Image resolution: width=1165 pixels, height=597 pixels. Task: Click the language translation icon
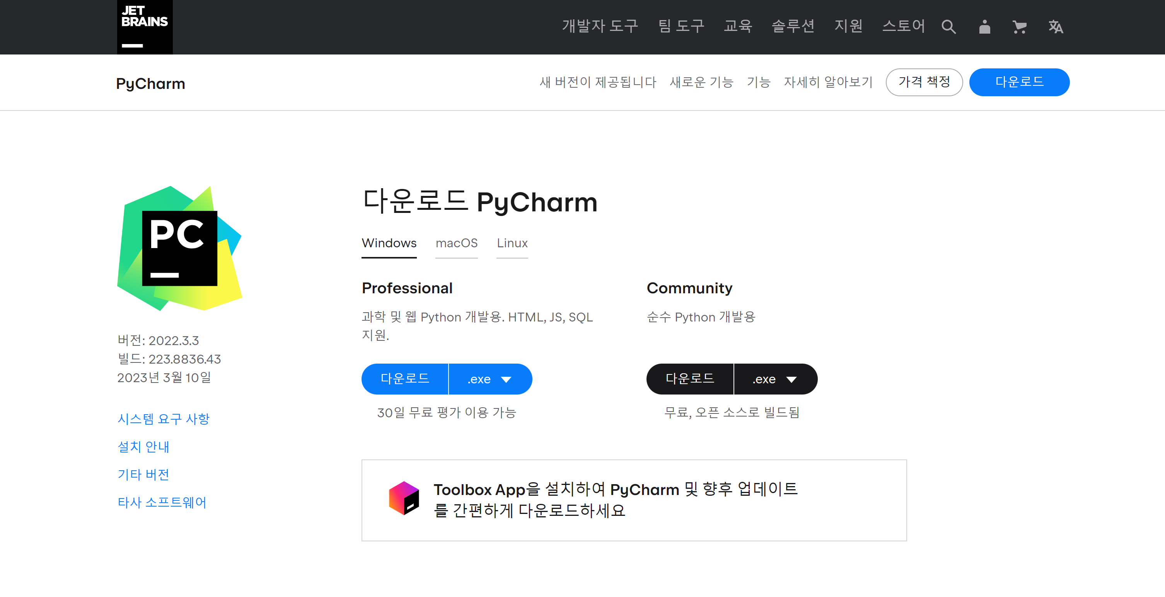[x=1056, y=27]
